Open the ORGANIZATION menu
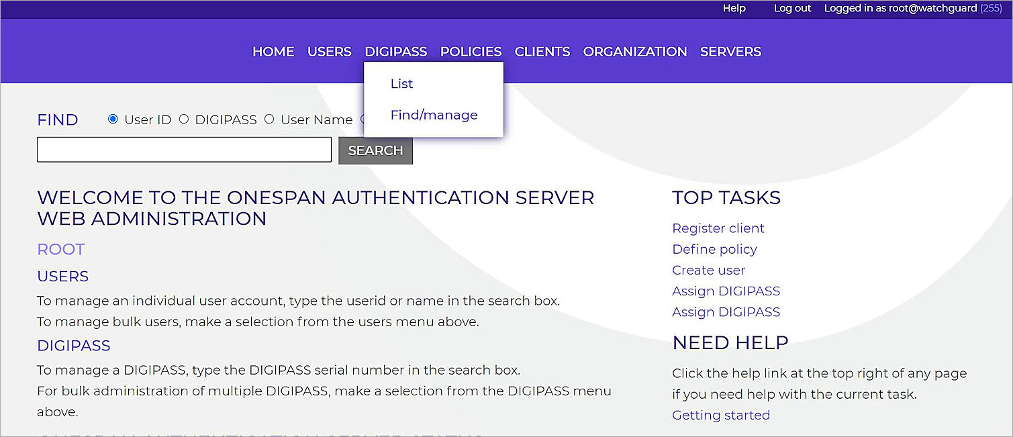Viewport: 1013px width, 437px height. [x=634, y=51]
